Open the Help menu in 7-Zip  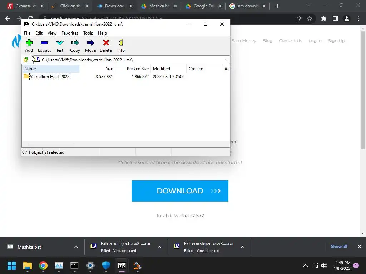coord(102,33)
